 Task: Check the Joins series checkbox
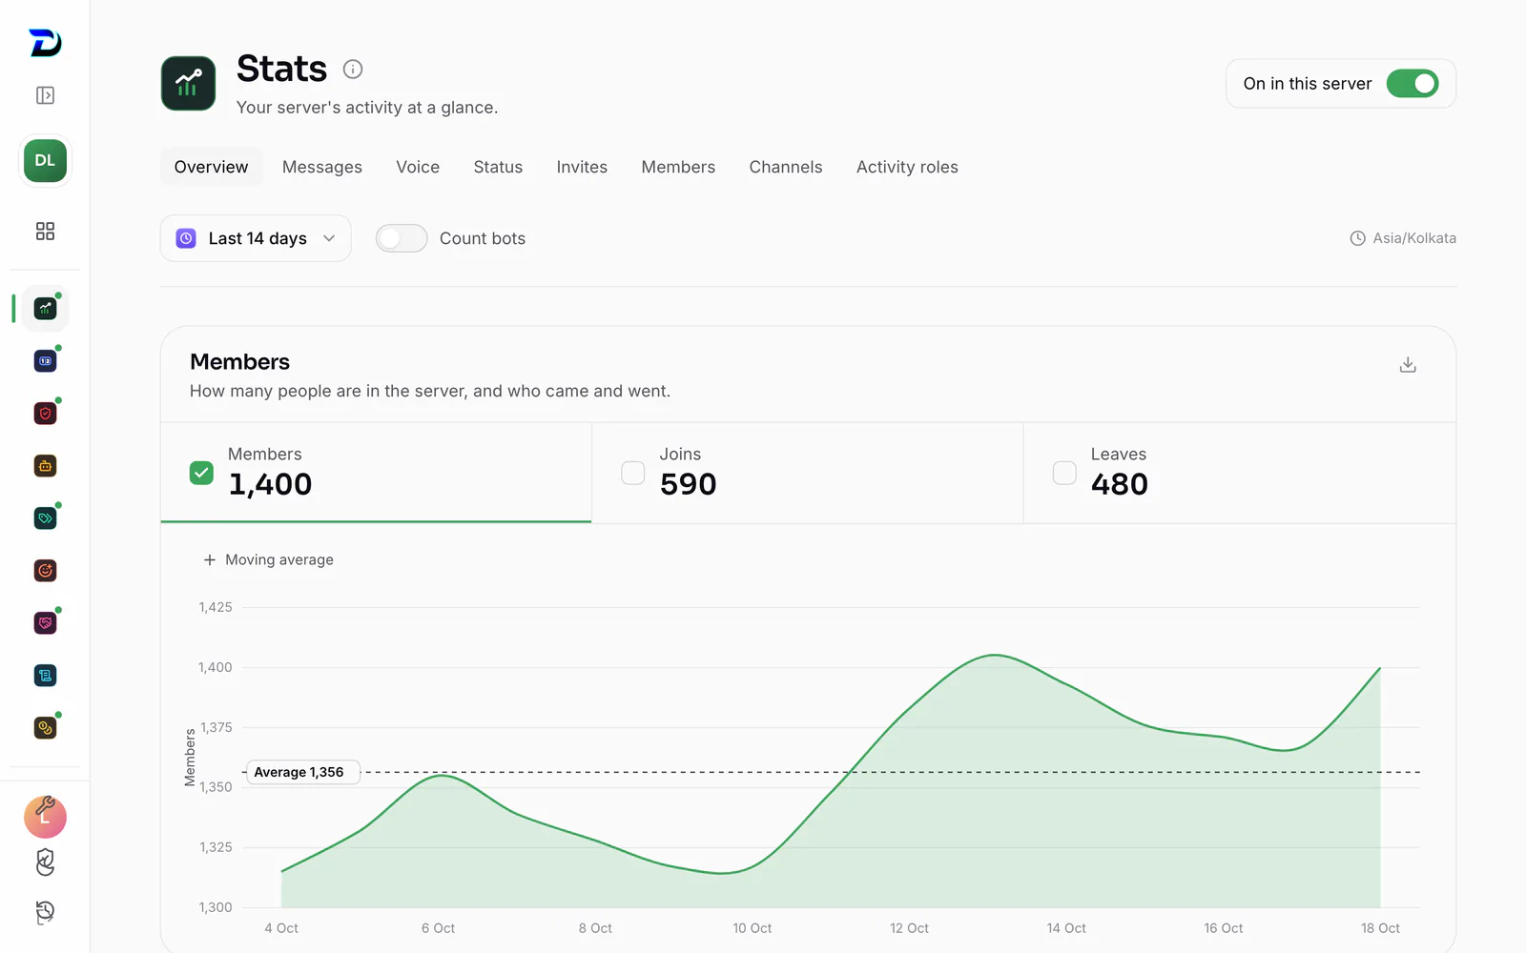point(633,473)
